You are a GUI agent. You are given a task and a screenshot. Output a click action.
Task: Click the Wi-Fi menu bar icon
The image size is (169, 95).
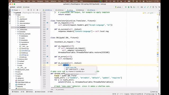pos(133,1)
